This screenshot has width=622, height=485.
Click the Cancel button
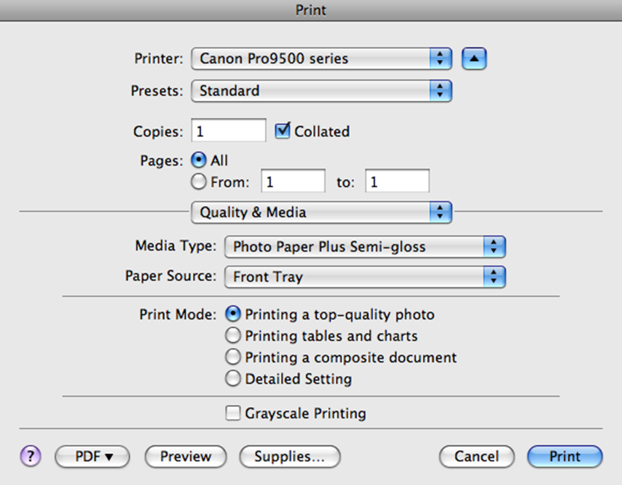pos(476,456)
